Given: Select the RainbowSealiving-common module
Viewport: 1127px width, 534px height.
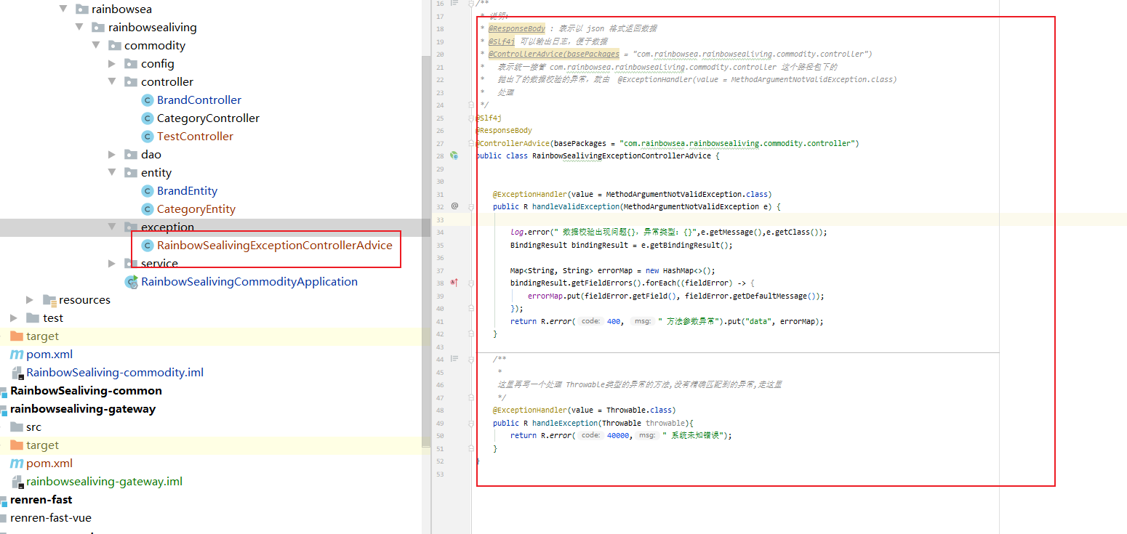Looking at the screenshot, I should (x=86, y=391).
